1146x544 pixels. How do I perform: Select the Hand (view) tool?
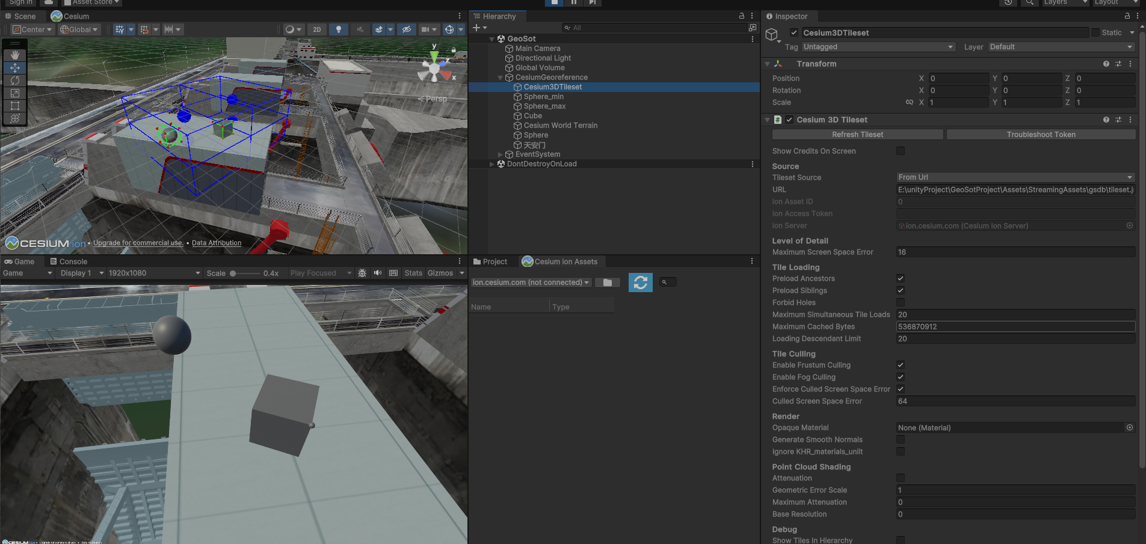tap(15, 55)
